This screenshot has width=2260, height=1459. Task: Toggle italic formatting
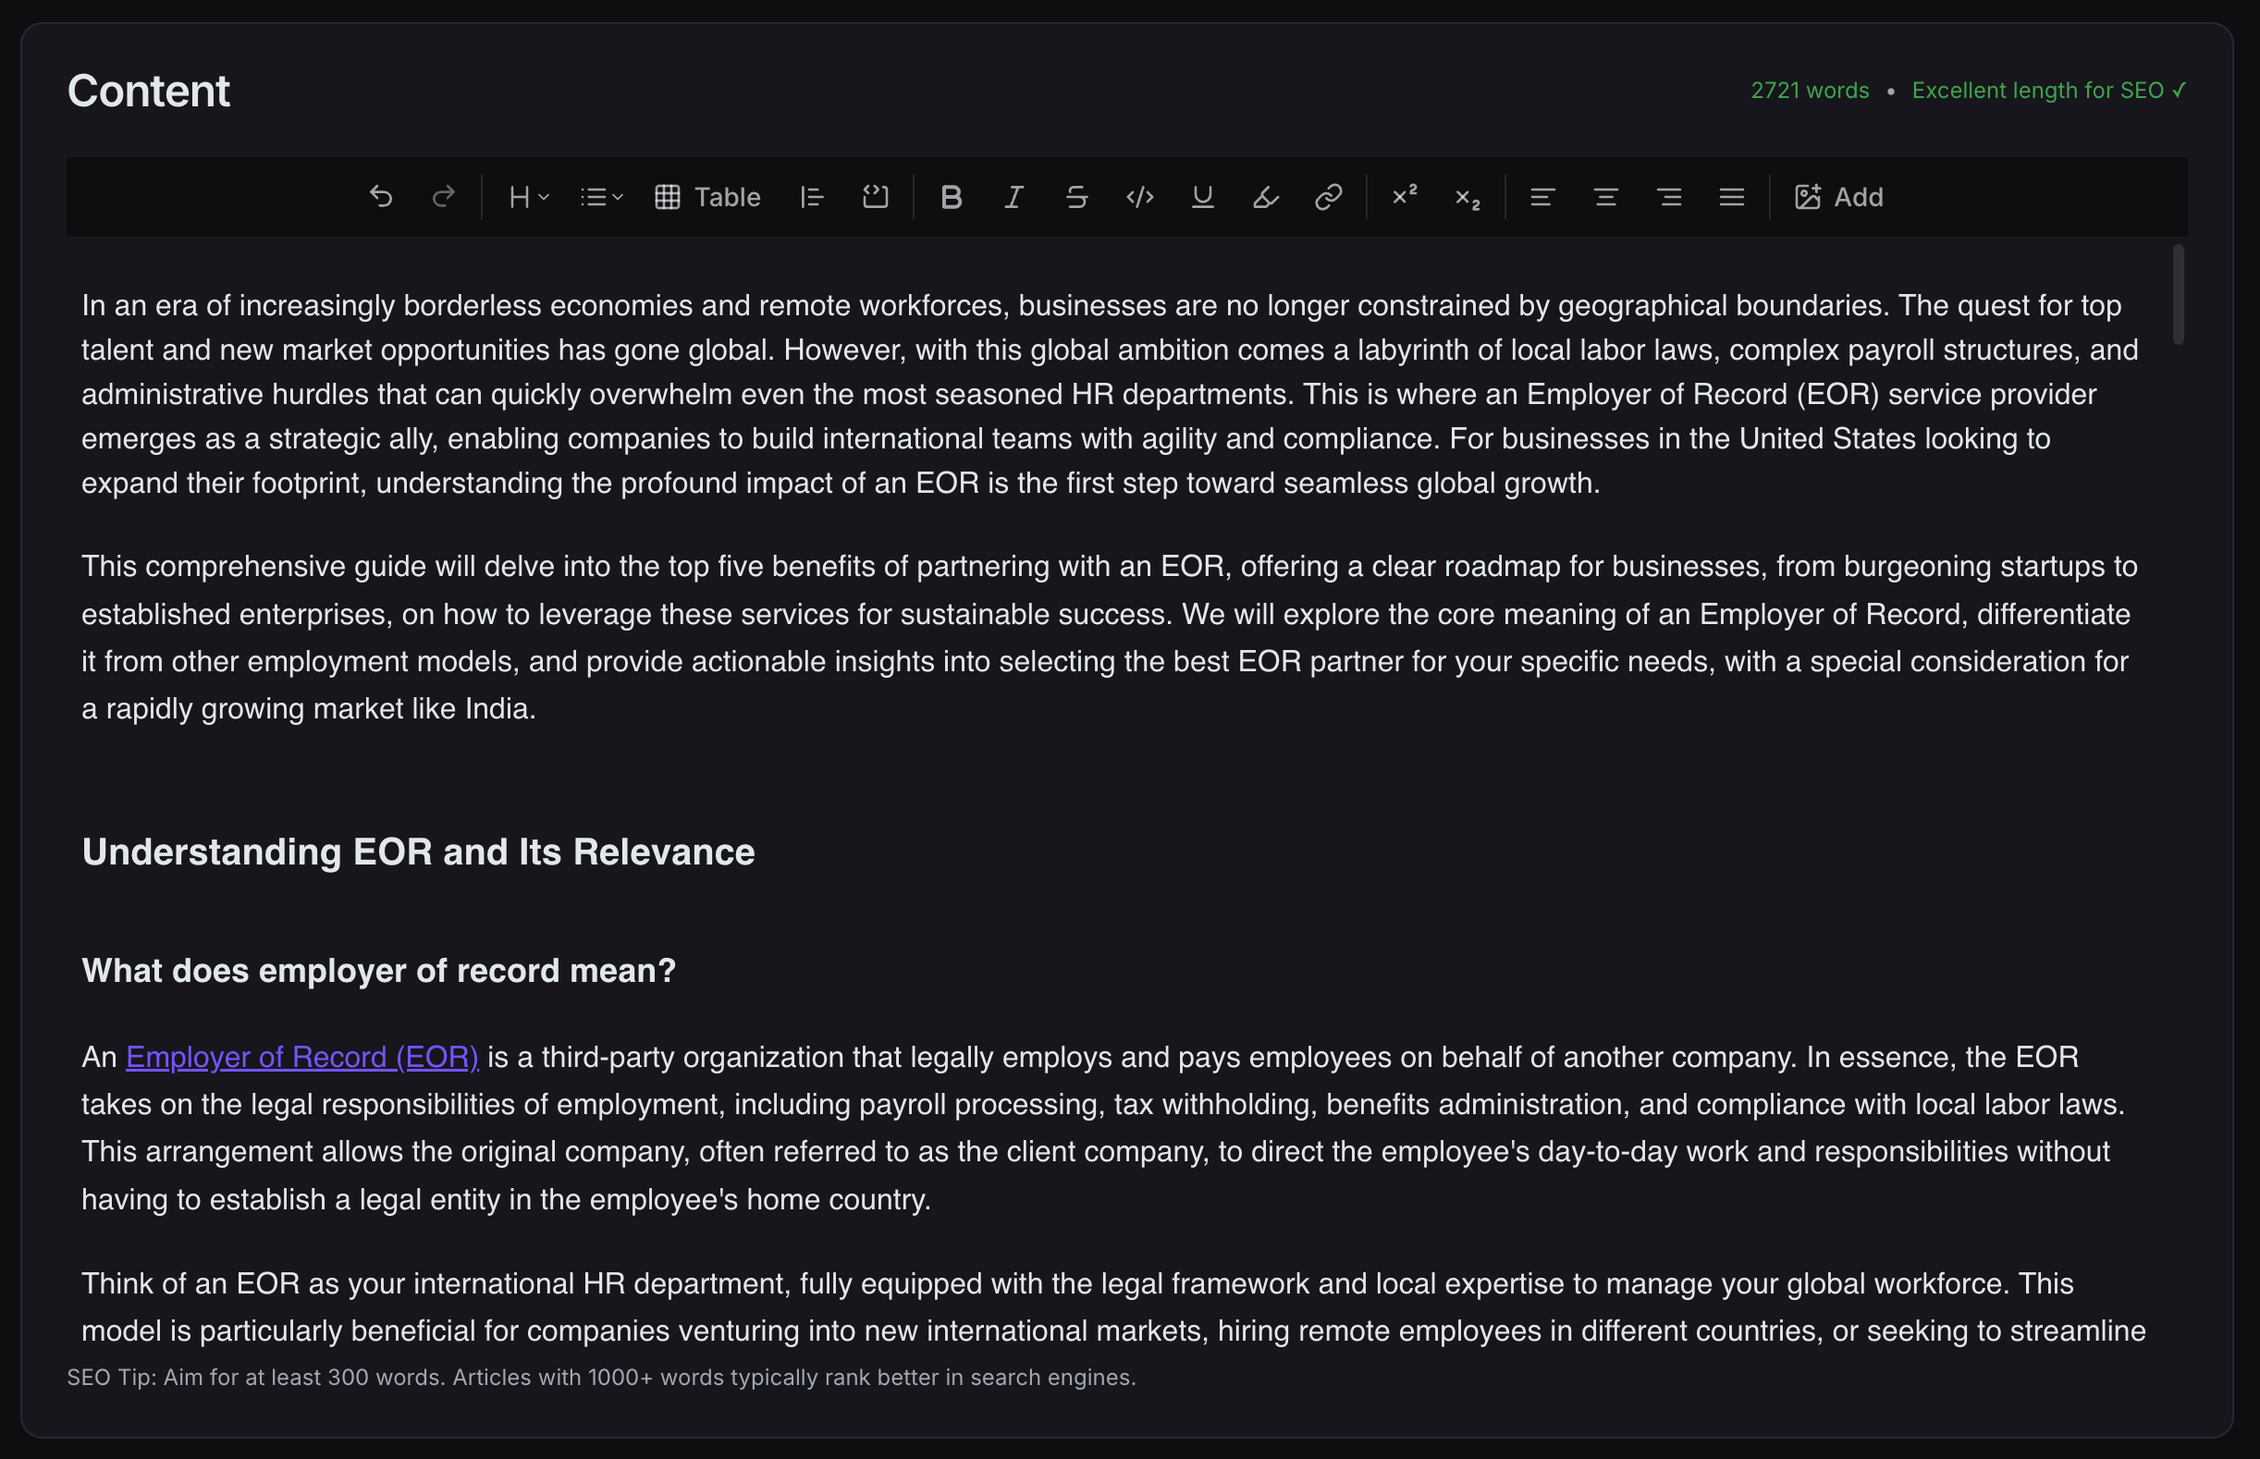(1012, 197)
